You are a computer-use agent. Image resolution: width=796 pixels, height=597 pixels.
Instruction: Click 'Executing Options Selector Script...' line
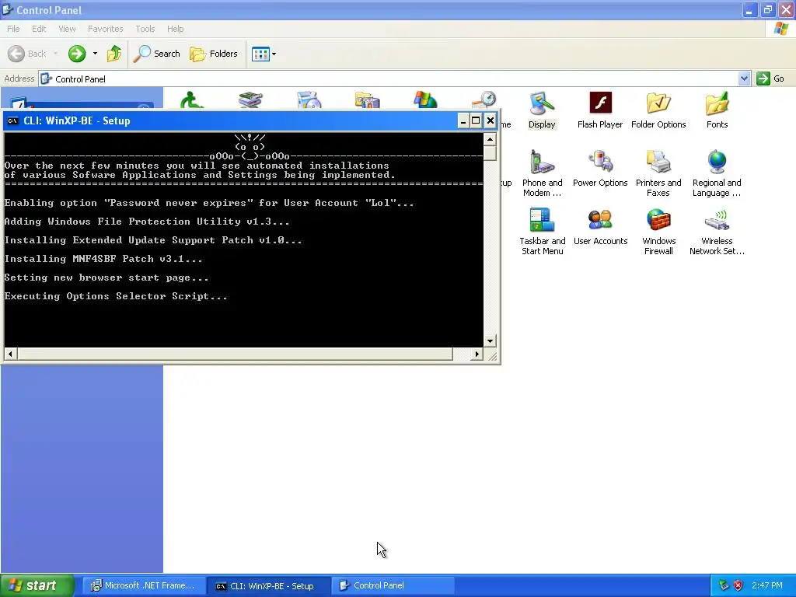[x=116, y=296]
